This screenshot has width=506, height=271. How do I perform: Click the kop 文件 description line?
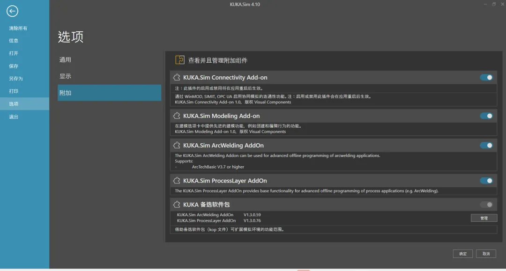(x=230, y=229)
